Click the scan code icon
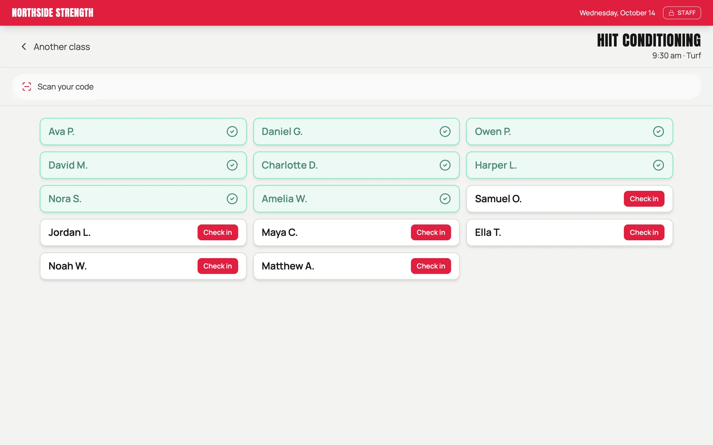This screenshot has width=713, height=445. tap(27, 86)
